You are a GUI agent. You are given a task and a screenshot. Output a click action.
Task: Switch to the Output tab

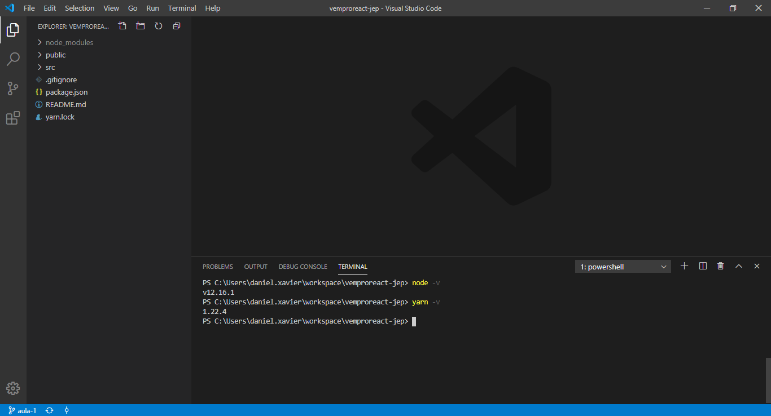coord(256,267)
